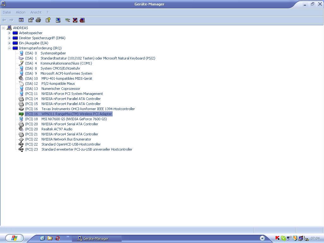Collapse the ANDREAS root node
Image resolution: width=324 pixels, height=243 pixels.
click(x=3, y=28)
